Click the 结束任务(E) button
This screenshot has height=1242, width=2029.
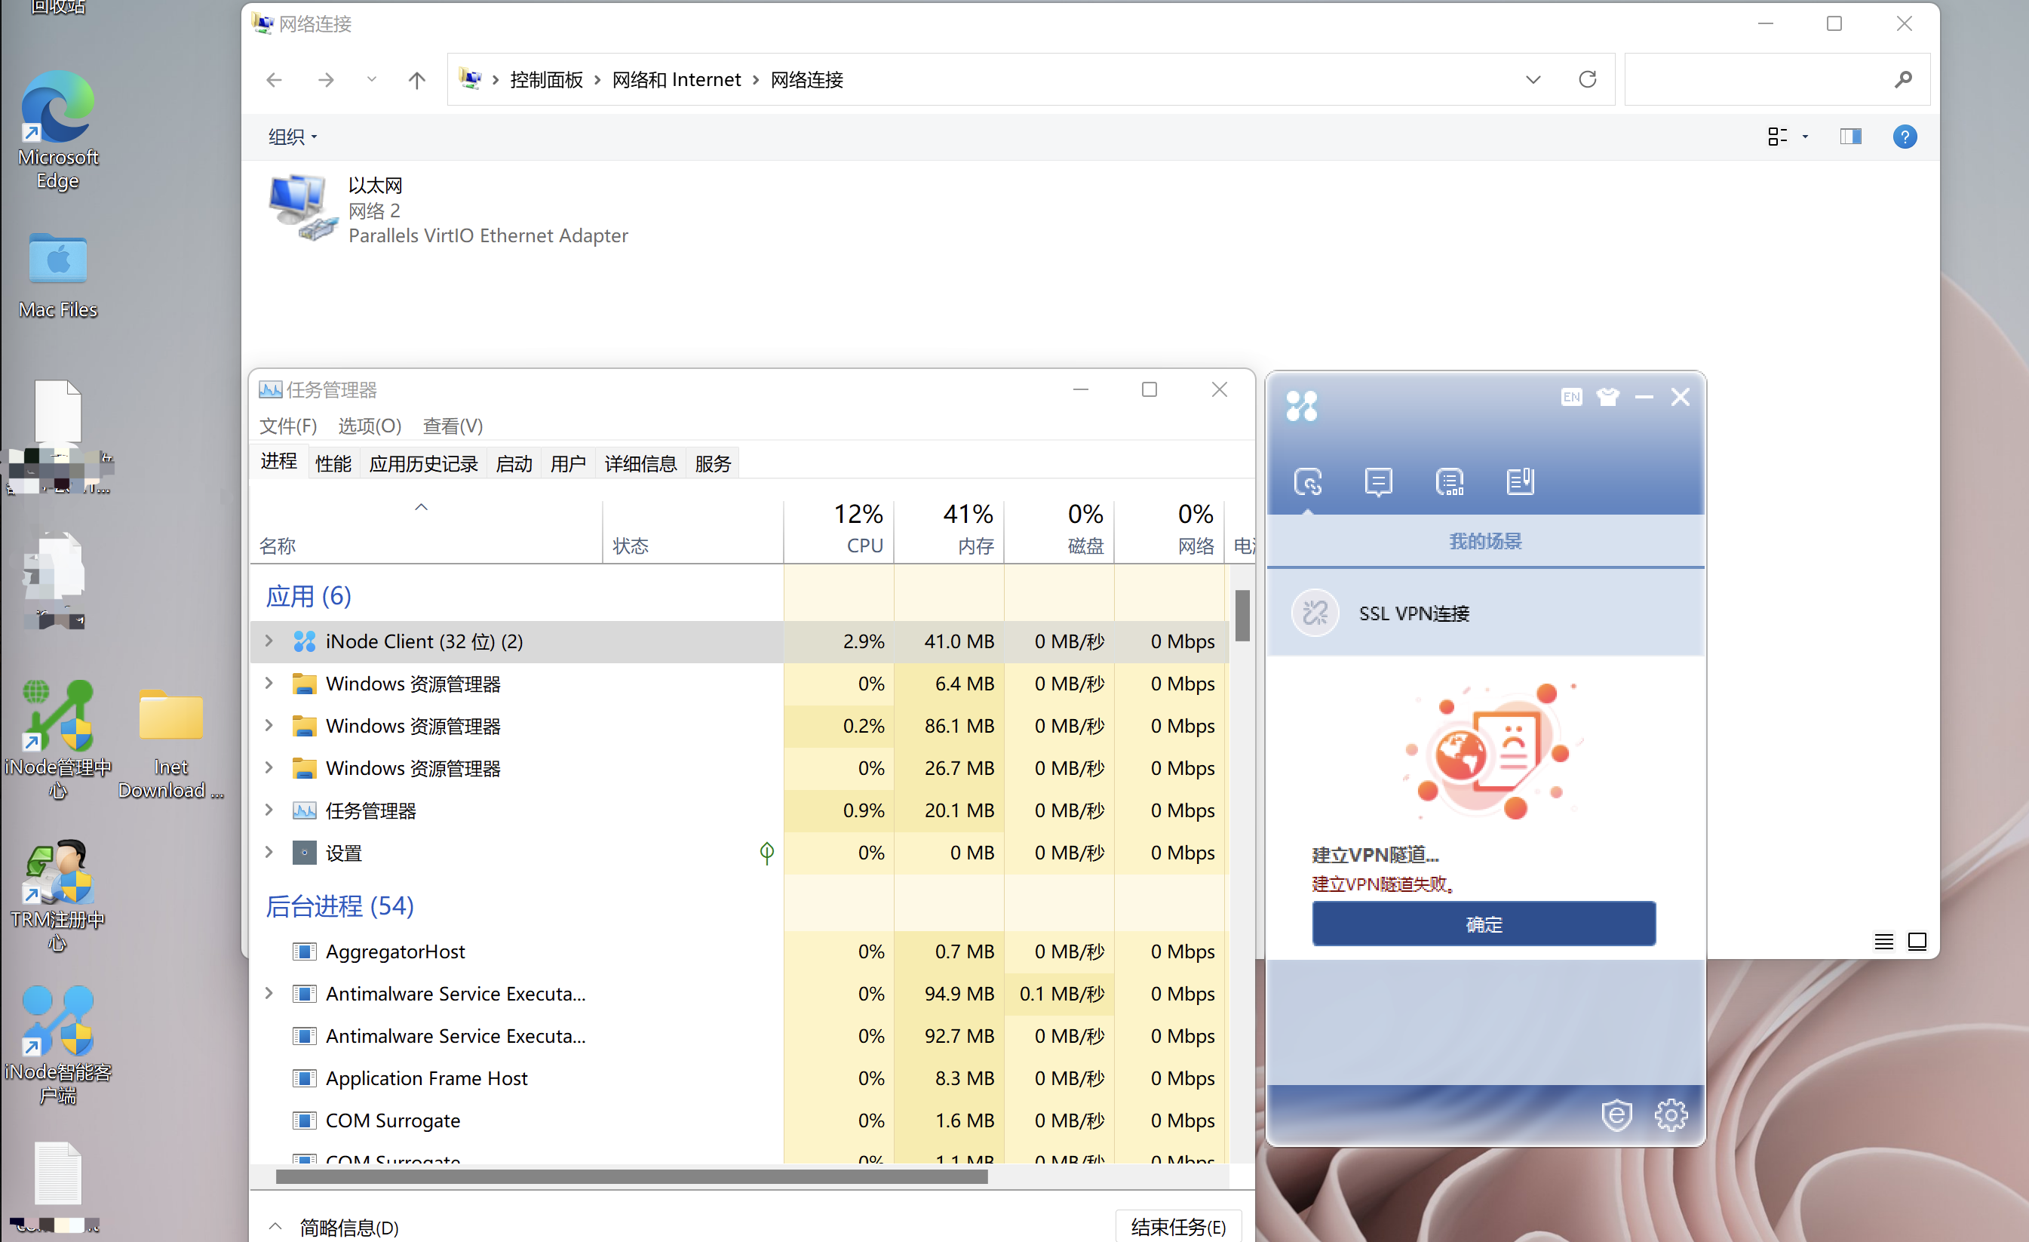click(1177, 1226)
